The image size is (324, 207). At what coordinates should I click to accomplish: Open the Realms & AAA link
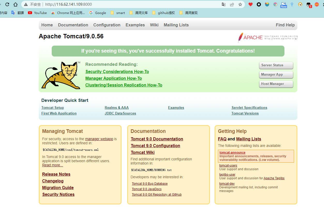(117, 108)
